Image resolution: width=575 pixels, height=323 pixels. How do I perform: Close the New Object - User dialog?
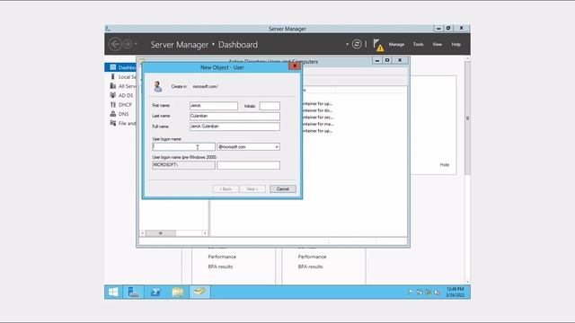tap(295, 65)
